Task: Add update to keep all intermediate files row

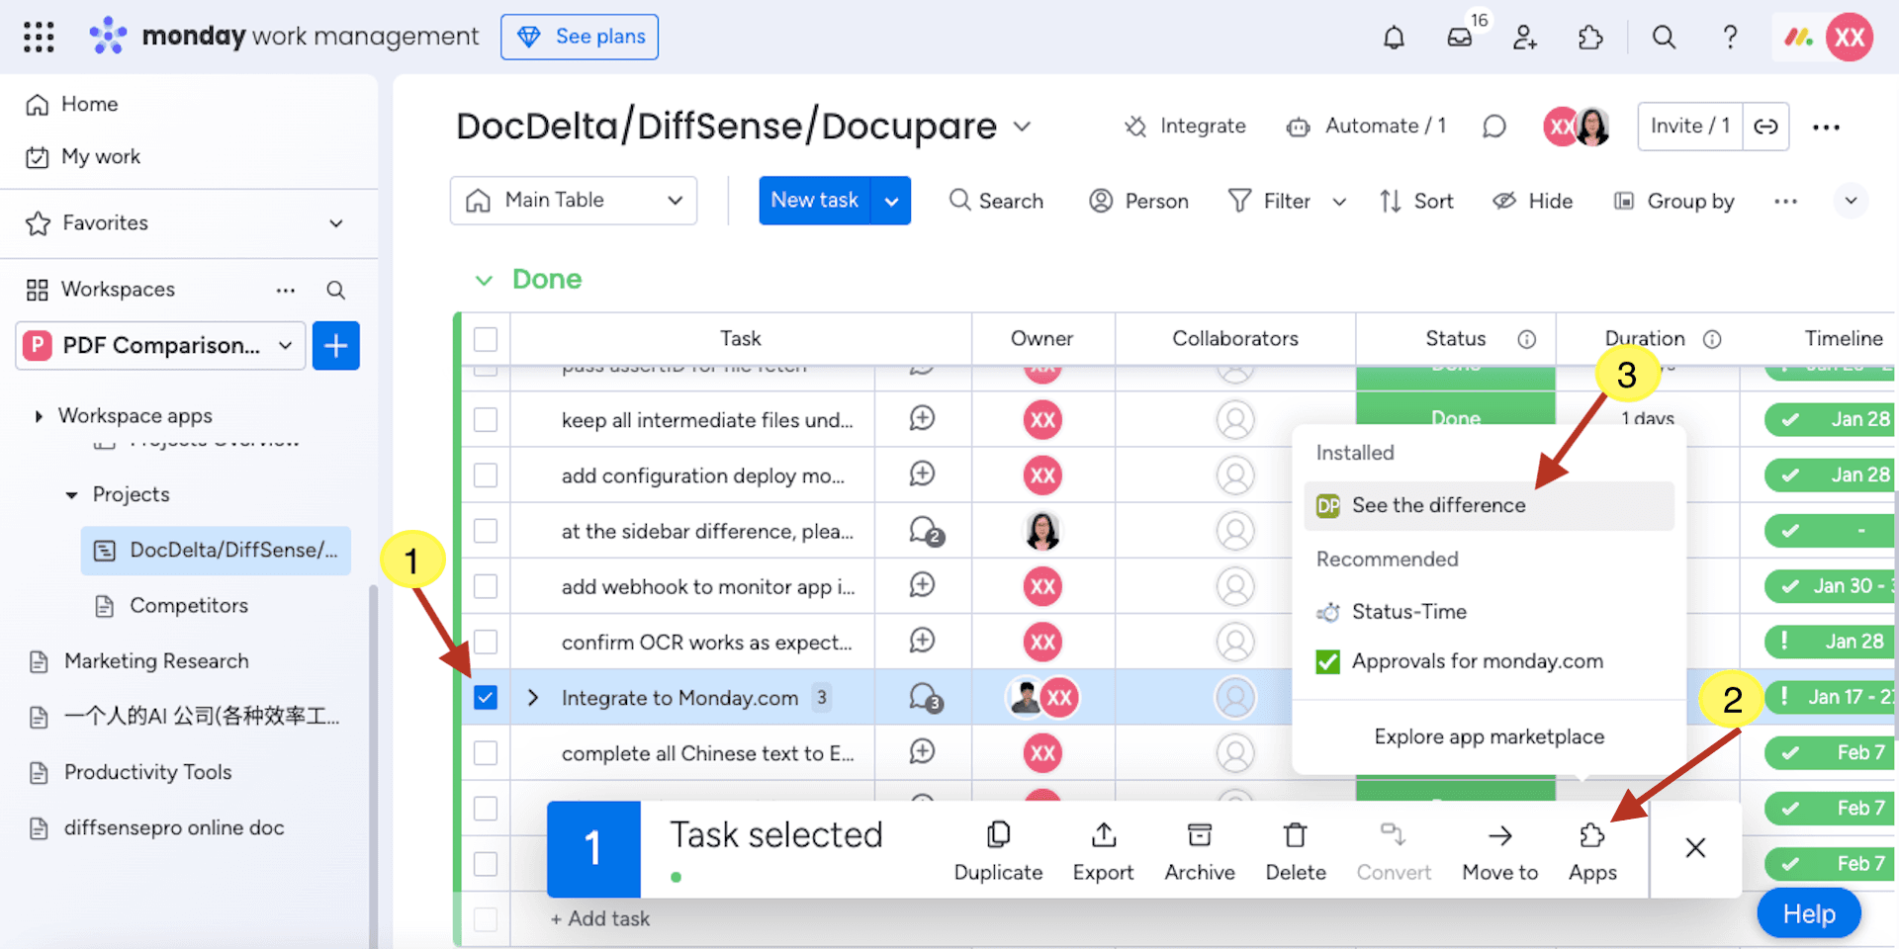Action: click(922, 419)
